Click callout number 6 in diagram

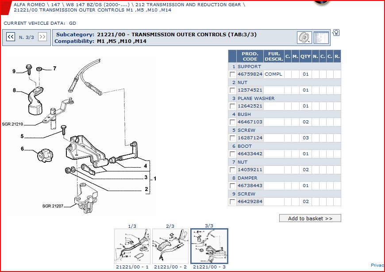pos(22,149)
